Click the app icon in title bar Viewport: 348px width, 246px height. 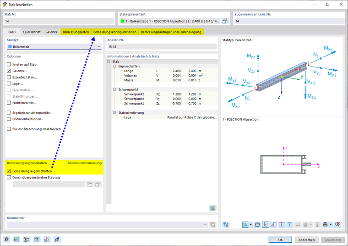pyautogui.click(x=5, y=5)
